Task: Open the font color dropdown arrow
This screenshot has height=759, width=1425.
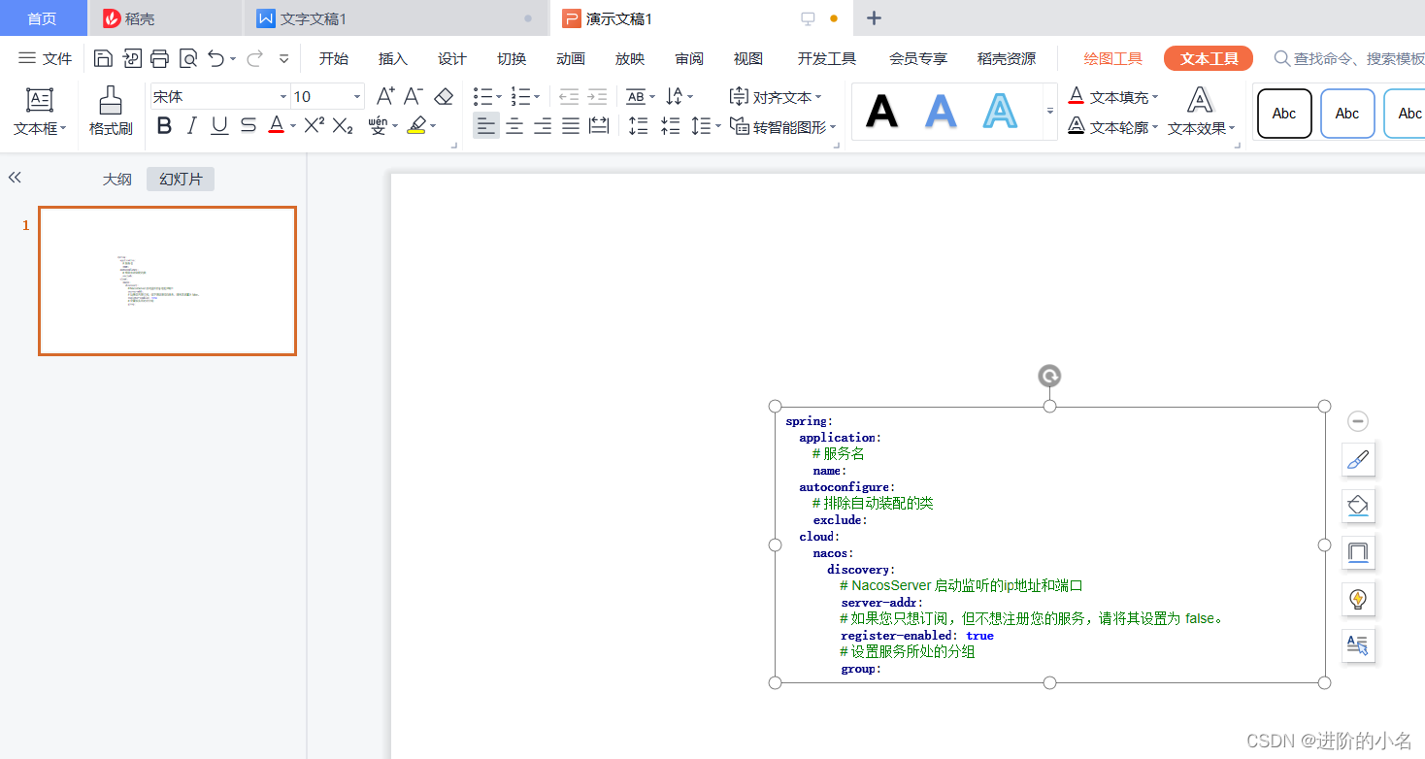Action: point(293,125)
